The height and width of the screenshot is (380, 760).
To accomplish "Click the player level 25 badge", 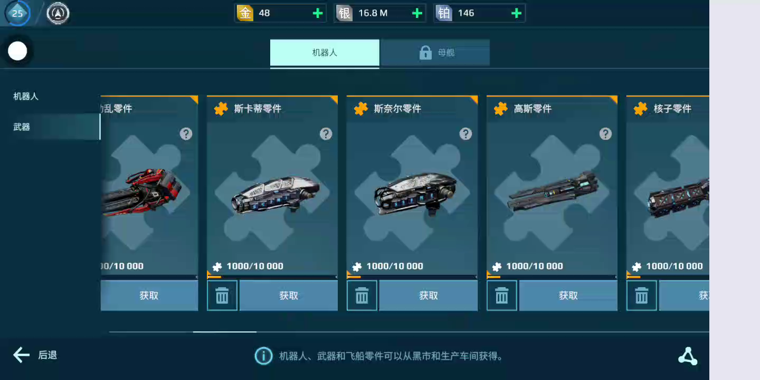I will pos(17,13).
